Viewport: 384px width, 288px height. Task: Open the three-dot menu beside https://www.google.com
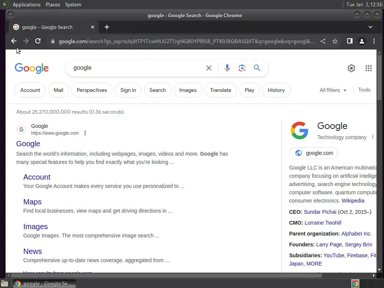pos(85,133)
